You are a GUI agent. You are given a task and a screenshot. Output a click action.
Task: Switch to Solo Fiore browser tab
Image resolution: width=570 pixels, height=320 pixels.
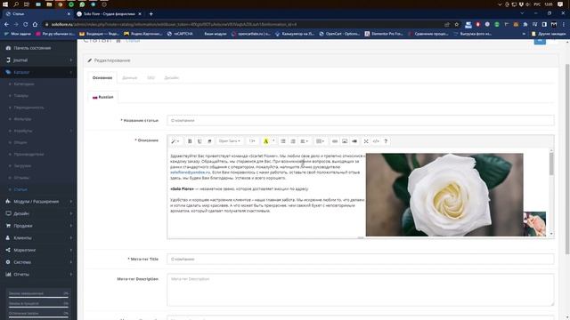[109, 14]
